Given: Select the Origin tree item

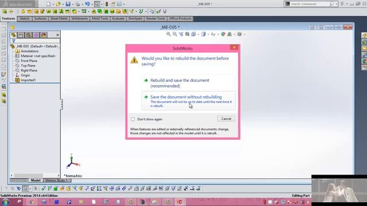Looking at the screenshot, I should 22,75.
